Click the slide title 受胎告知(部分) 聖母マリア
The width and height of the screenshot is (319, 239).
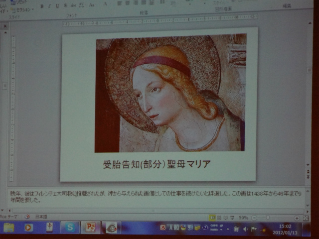157,164
